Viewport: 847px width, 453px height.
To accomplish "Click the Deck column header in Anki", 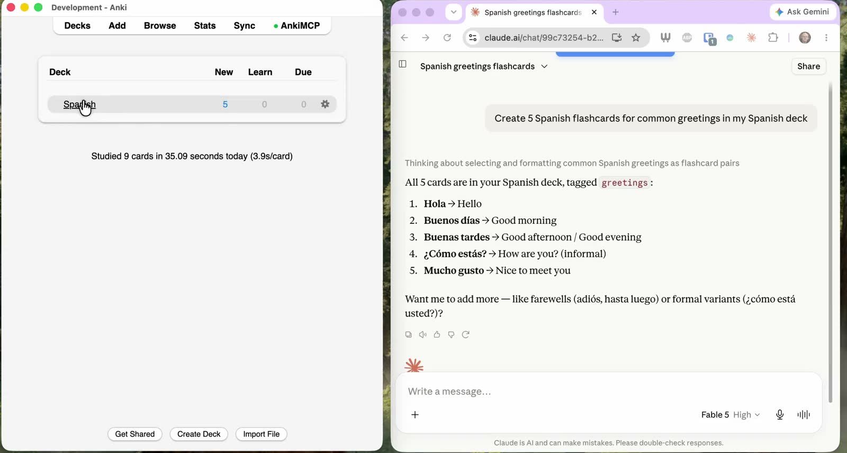I will click(x=60, y=72).
